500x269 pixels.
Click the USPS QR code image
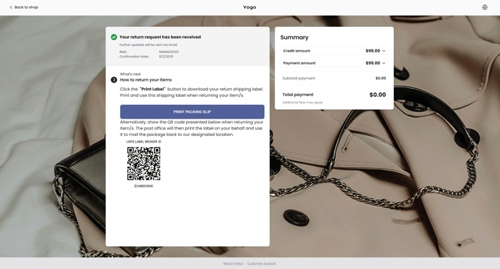click(x=143, y=164)
